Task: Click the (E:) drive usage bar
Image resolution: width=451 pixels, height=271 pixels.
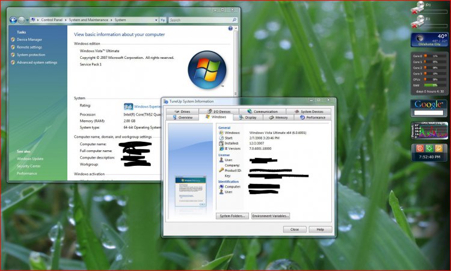Action: [x=436, y=26]
